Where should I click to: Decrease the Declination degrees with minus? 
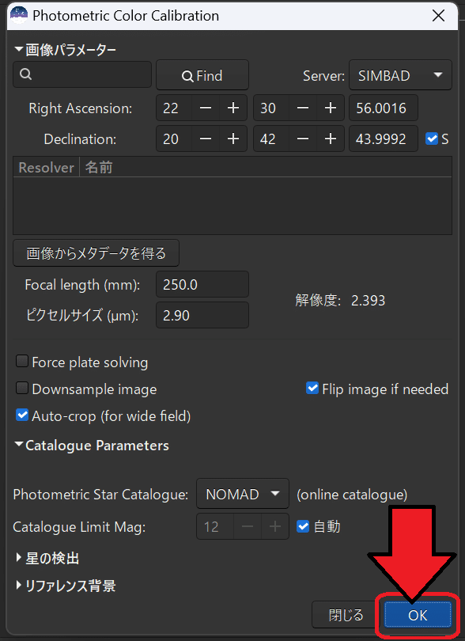click(x=206, y=139)
